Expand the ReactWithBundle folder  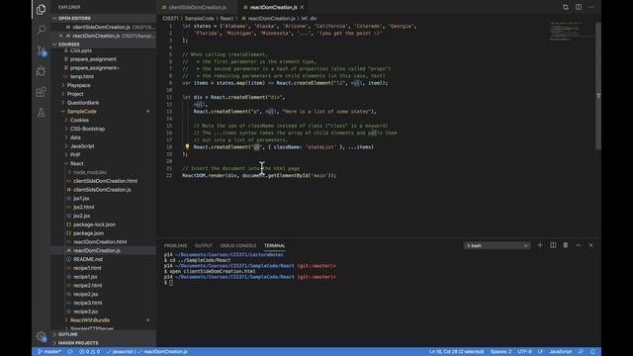click(x=90, y=320)
